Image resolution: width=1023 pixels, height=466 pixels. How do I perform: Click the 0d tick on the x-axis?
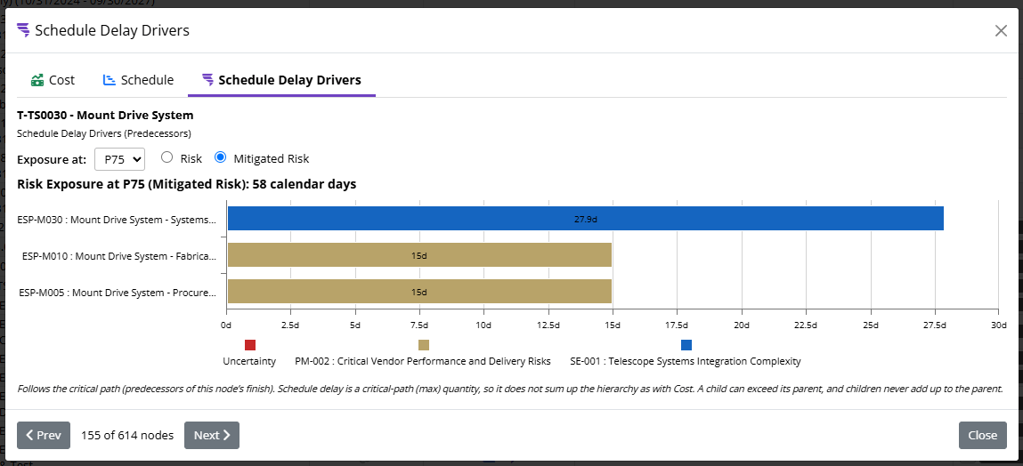tap(226, 325)
